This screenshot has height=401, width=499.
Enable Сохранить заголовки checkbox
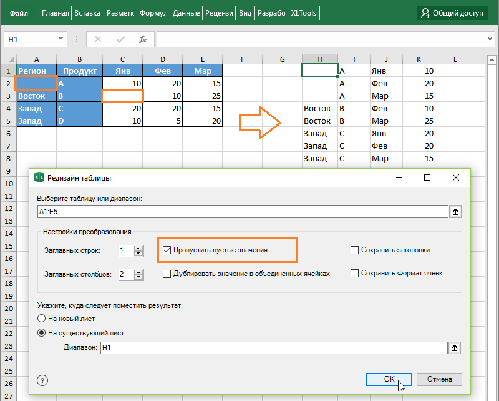(x=355, y=250)
